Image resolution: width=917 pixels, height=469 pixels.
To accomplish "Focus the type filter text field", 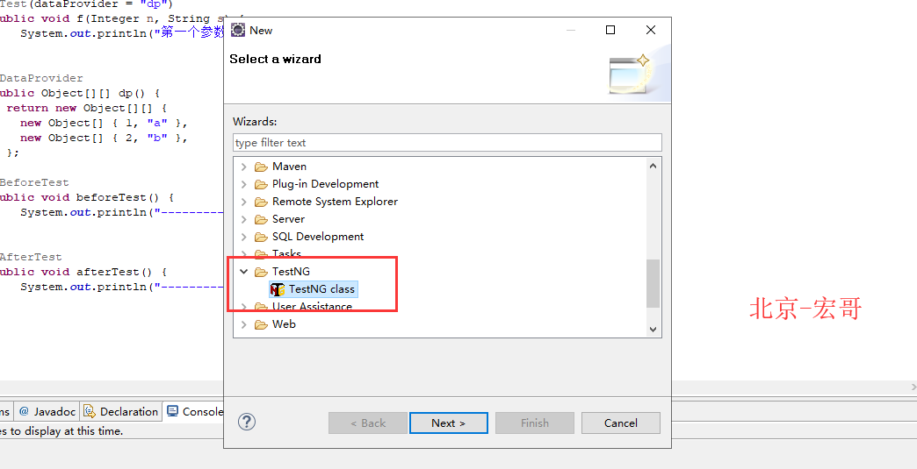I will 447,143.
